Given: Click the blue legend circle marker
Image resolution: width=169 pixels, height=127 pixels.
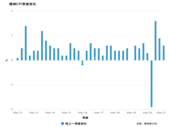Looking at the screenshot, I should click(63, 124).
